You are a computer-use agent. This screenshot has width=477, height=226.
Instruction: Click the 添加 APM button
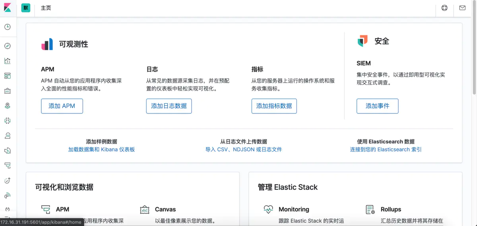(x=62, y=106)
